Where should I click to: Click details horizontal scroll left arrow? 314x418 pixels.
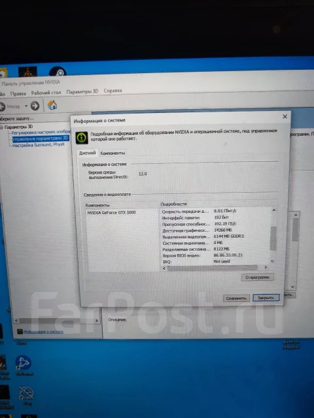164,268
